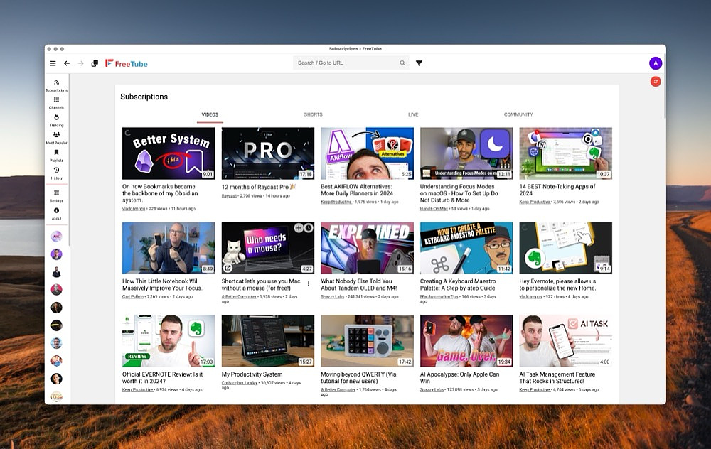The image size is (711, 449).
Task: Select the Live tab
Action: pos(413,114)
